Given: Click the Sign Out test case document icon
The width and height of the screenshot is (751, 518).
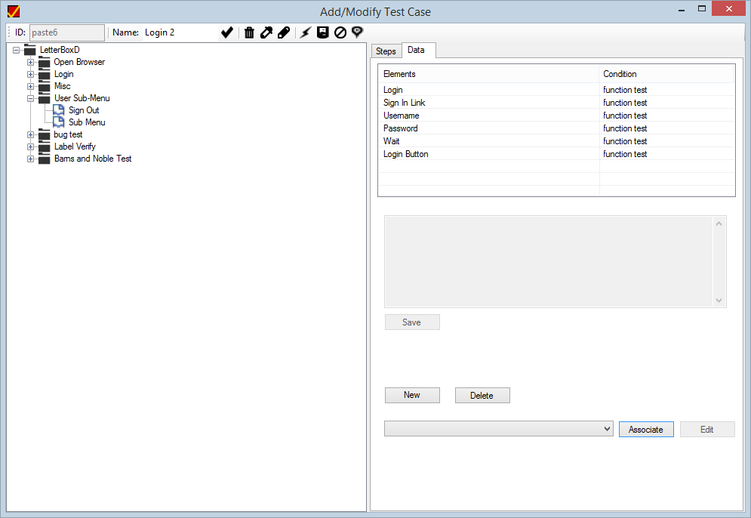Looking at the screenshot, I should coord(58,110).
